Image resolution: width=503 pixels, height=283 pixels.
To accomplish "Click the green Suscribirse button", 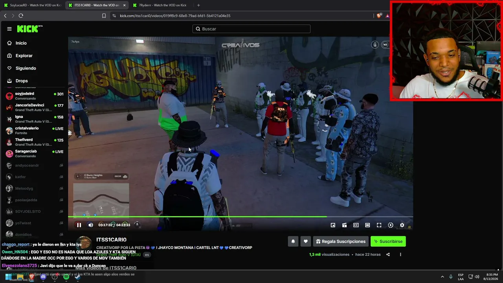I will (x=388, y=241).
